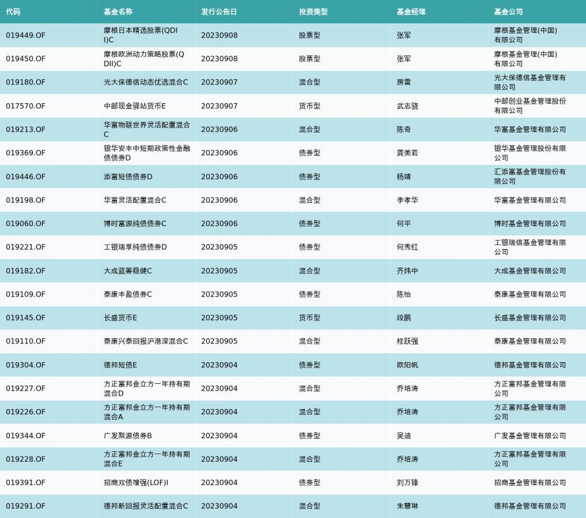Click fund name 摩根欧洲动力策略股票(QDII)C
586x518 pixels.
click(x=144, y=59)
